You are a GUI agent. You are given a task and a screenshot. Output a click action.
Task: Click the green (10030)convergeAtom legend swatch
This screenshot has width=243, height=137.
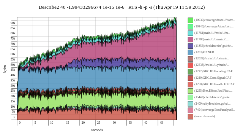tap(191, 20)
